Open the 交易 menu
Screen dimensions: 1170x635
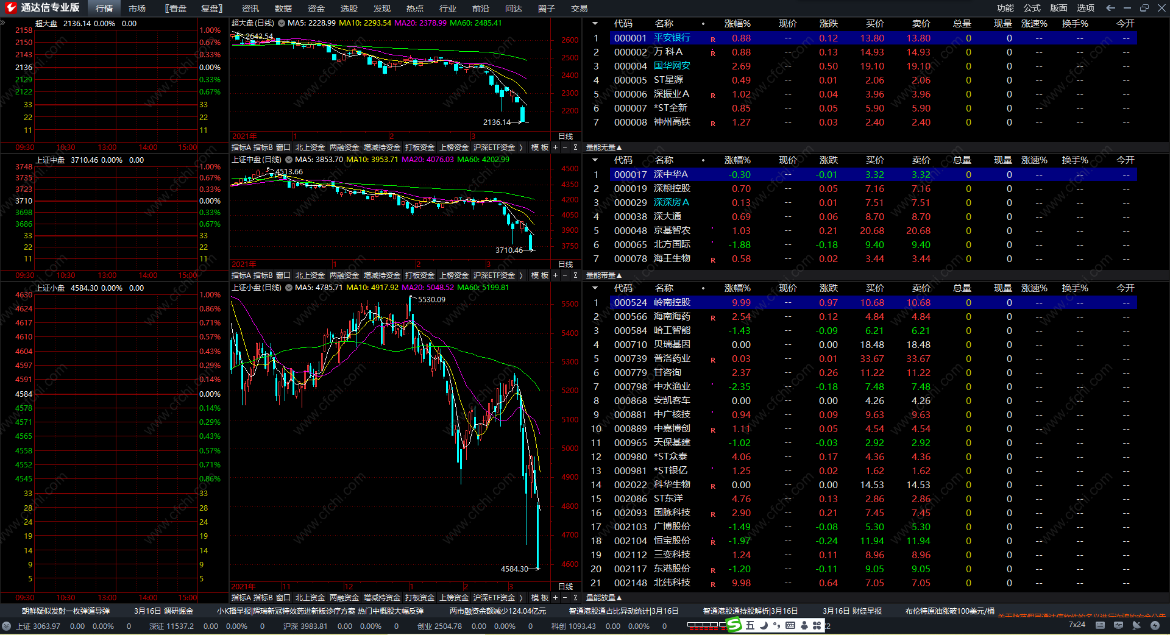click(580, 9)
